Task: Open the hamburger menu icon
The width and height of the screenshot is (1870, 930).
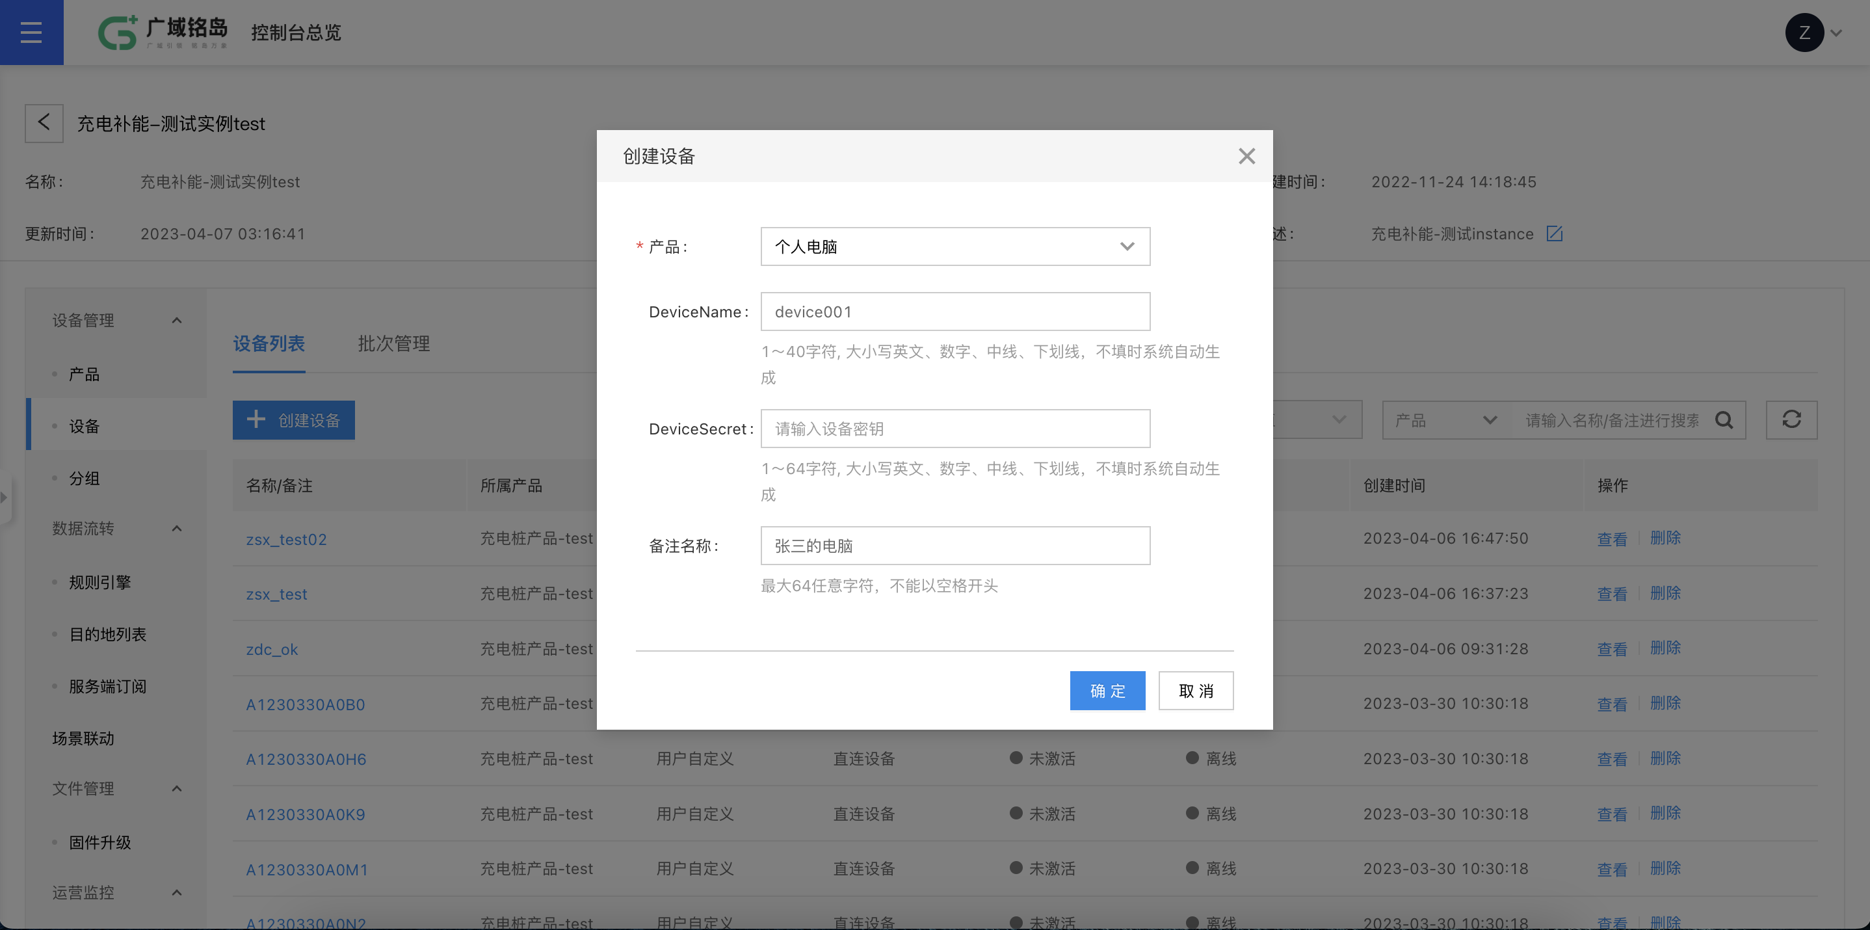Action: [31, 32]
